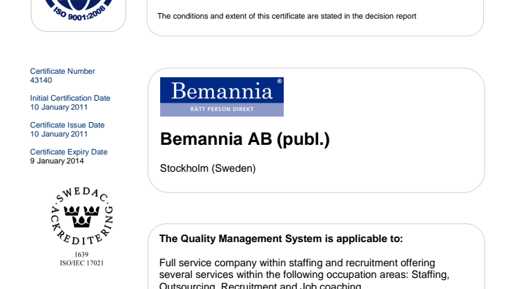Click the Bemannia AB (publ.) heading

[245, 139]
